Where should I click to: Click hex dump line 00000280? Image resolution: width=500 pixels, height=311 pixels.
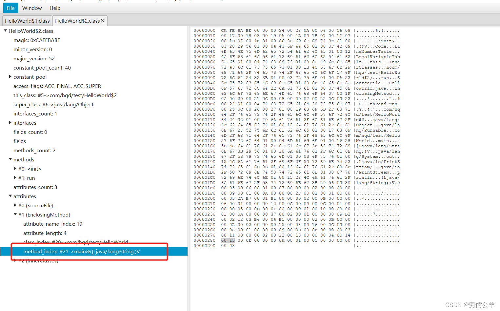click(296, 240)
